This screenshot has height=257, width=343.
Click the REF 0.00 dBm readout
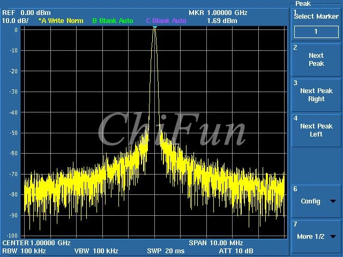point(26,13)
